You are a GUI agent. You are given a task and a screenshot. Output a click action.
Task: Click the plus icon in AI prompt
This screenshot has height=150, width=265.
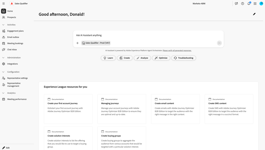click(x=77, y=43)
